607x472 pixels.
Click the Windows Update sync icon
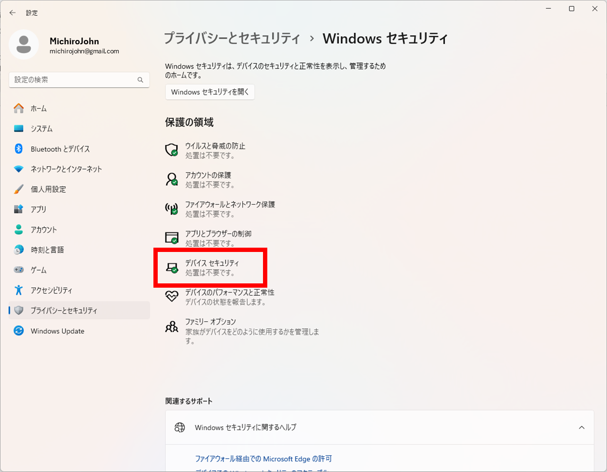[x=19, y=331]
